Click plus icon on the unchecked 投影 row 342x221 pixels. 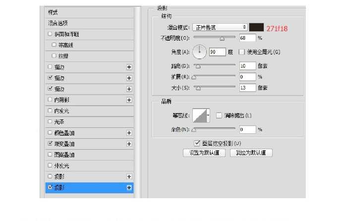click(129, 176)
